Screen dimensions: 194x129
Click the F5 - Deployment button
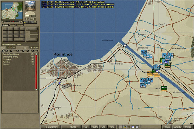(51, 127)
